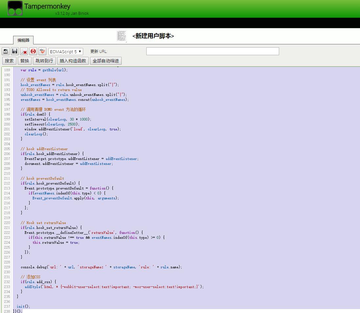Click 'this.returnValue = true;' line
Screen dimensions: 360x313
[x=56, y=242]
